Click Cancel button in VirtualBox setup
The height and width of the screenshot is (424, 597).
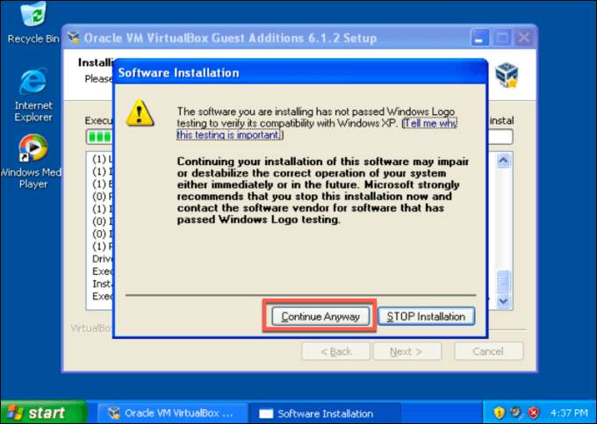click(x=488, y=351)
